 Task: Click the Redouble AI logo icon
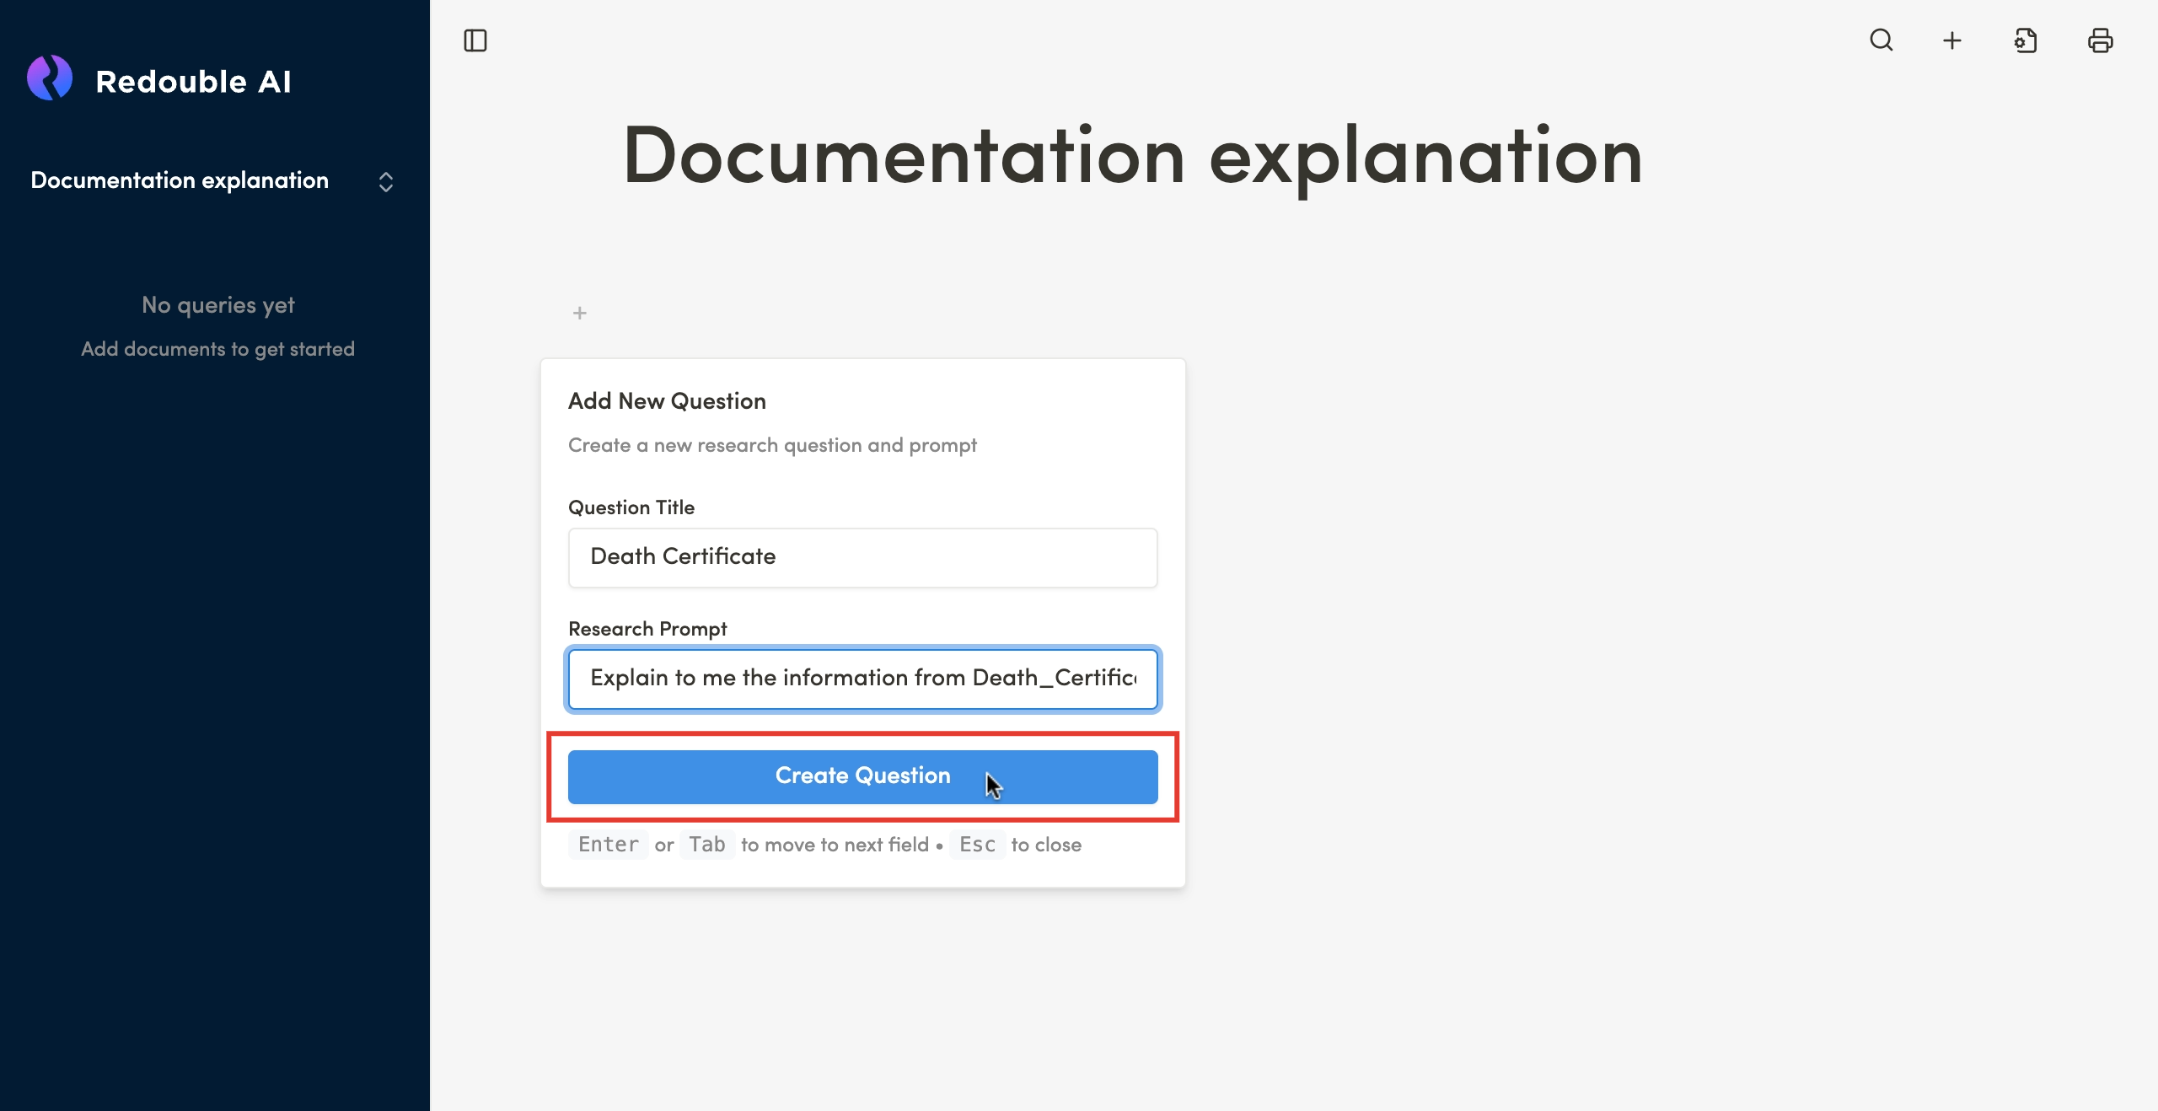[50, 79]
